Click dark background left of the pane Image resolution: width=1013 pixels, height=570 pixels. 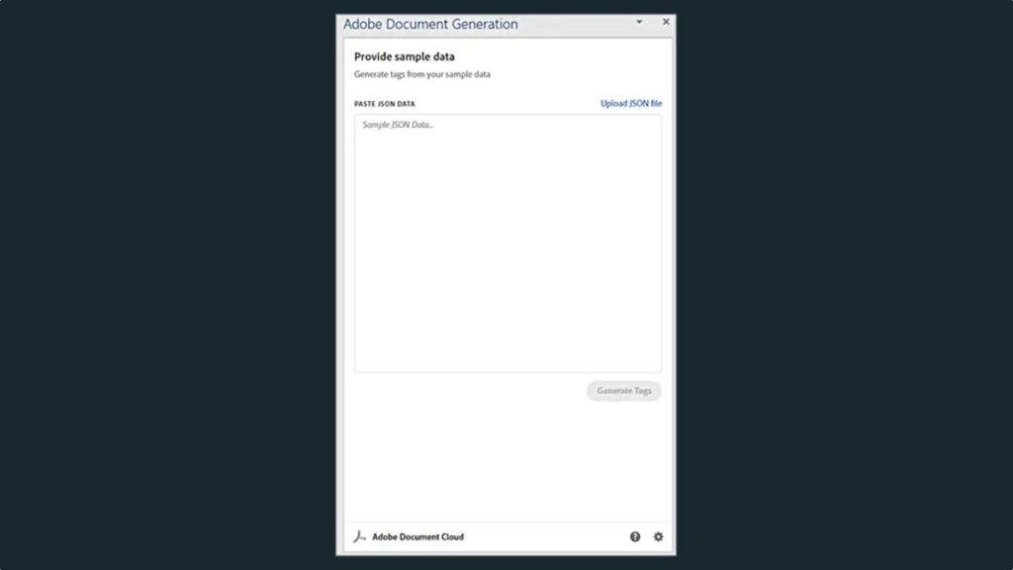coord(168,284)
